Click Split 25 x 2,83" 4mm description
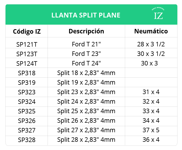 coord(86,111)
